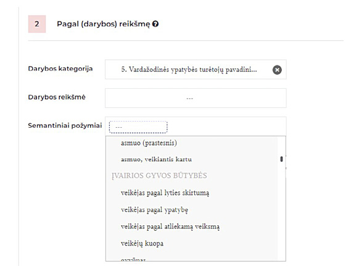Click the section number 2 badge

coord(37,24)
